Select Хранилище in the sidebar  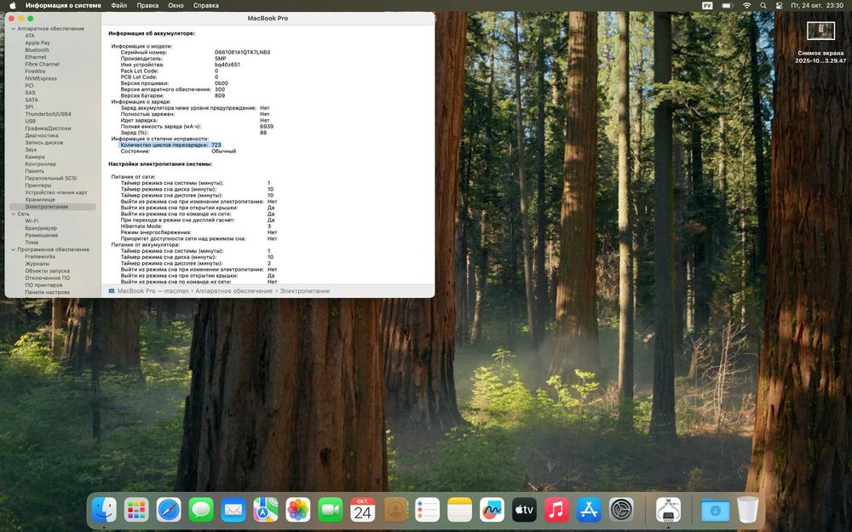coord(40,200)
